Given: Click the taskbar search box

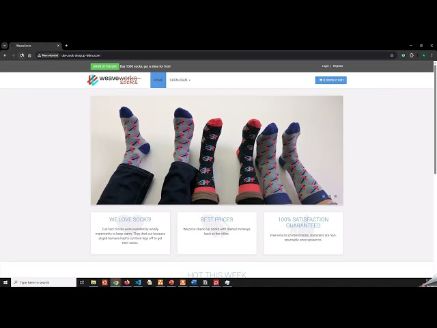Looking at the screenshot, I should 44,282.
